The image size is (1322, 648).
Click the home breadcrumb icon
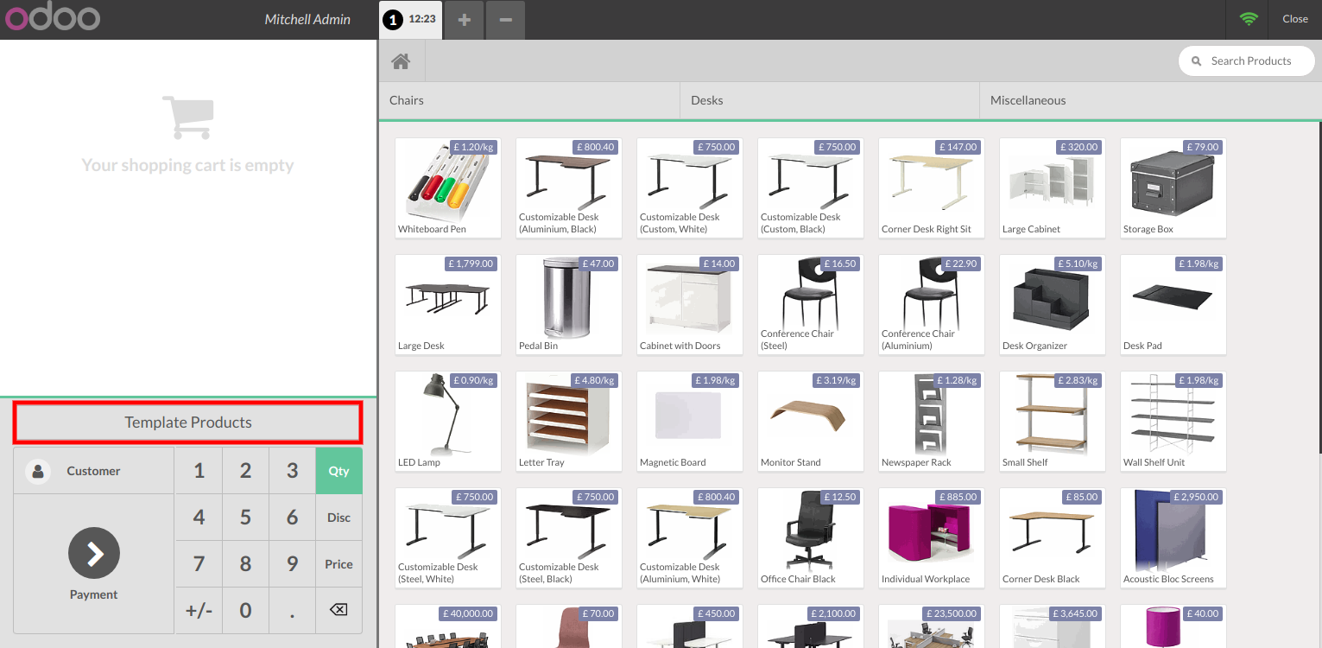point(401,61)
